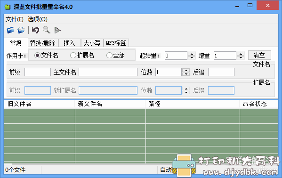Select the 扩展名 radio option
This screenshot has width=282, height=178.
tap(82, 55)
